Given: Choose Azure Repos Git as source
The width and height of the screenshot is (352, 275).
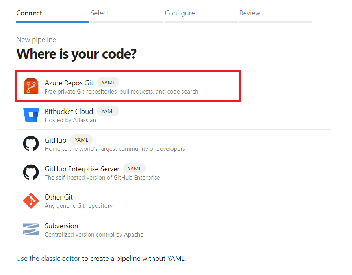Looking at the screenshot, I should pyautogui.click(x=69, y=82).
